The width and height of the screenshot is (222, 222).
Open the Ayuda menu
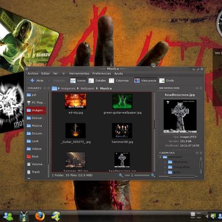[x=118, y=73]
